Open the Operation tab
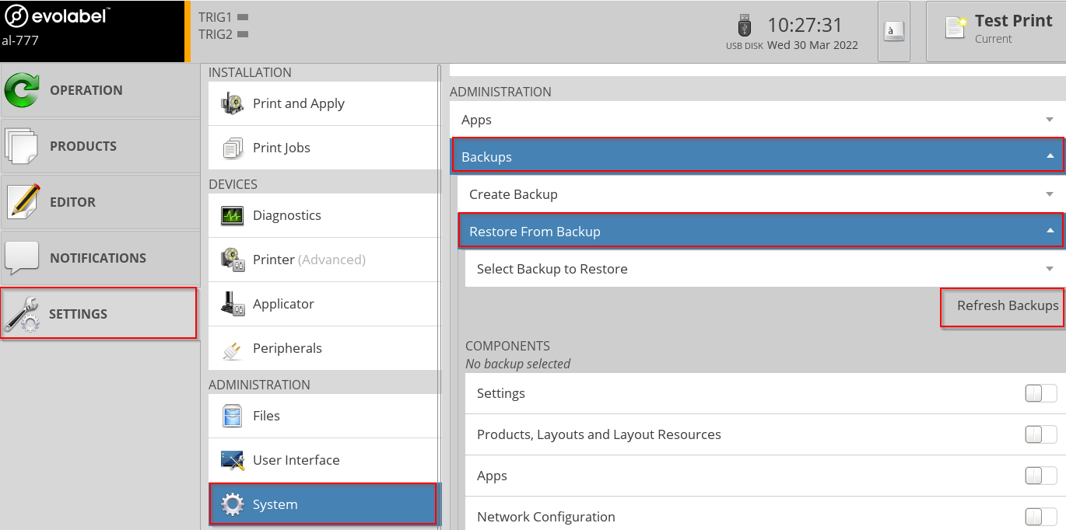The height and width of the screenshot is (530, 1066). [x=100, y=90]
